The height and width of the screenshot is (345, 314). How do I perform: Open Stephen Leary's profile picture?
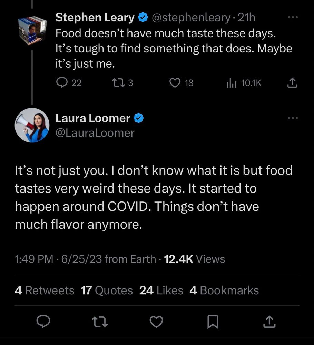pyautogui.click(x=32, y=30)
